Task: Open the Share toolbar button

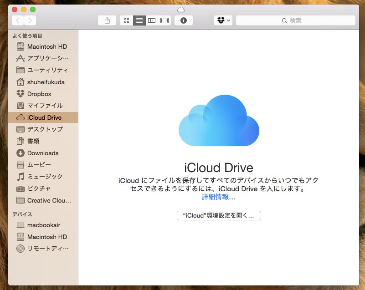Action: click(107, 20)
